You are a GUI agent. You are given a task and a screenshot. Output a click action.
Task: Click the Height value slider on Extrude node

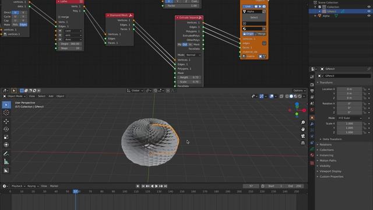(x=189, y=78)
